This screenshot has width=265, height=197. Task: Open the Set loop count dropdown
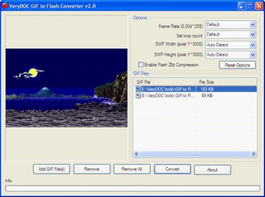pos(253,35)
